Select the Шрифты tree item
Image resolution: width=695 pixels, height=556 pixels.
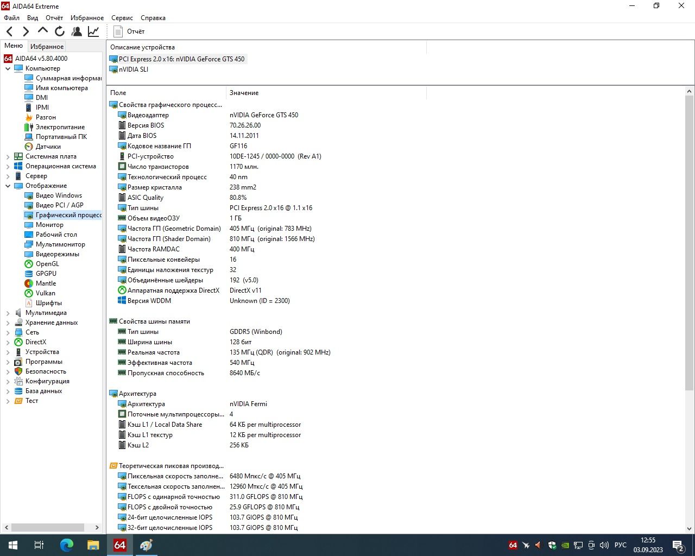pyautogui.click(x=48, y=303)
